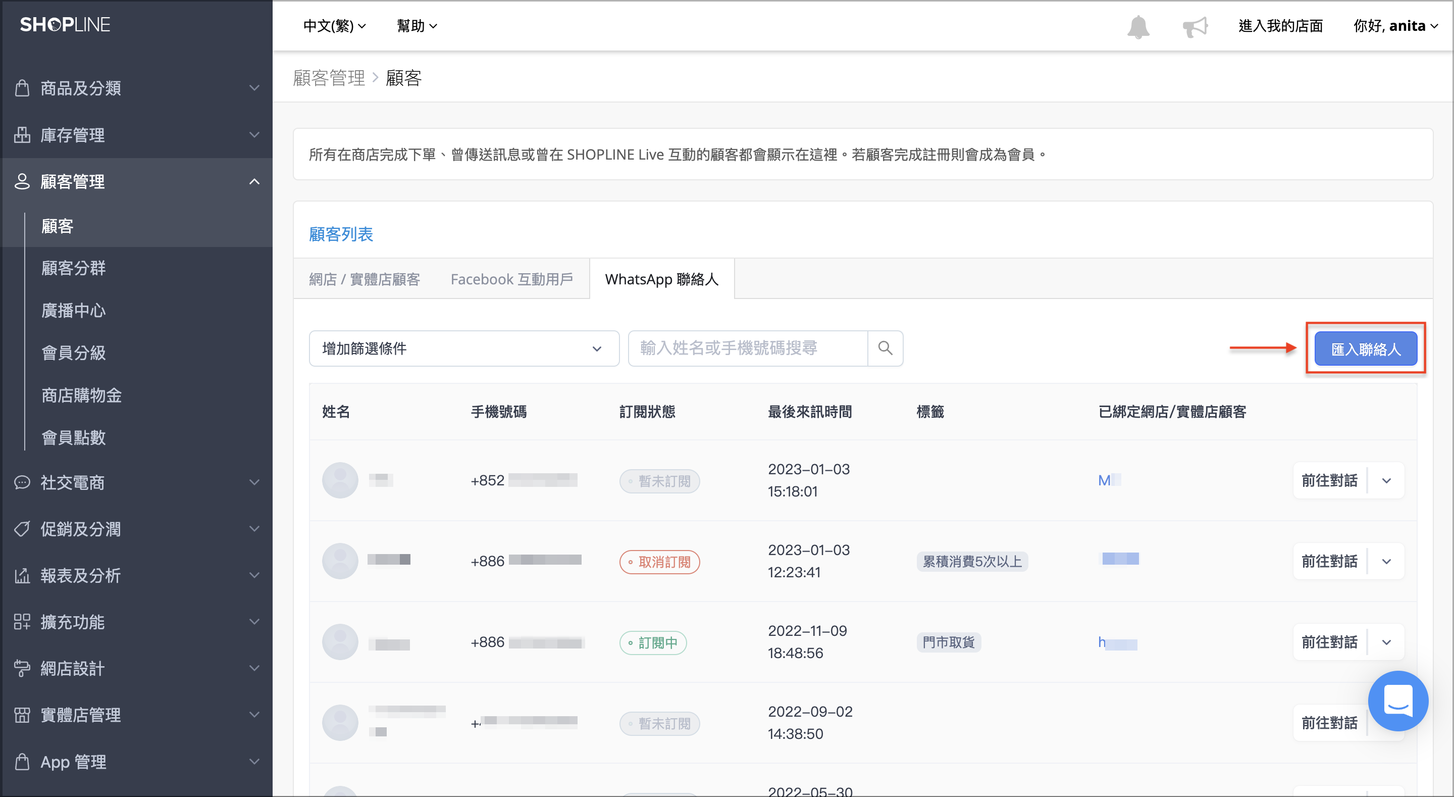Click the App 管理 bag icon
1454x797 pixels.
coord(22,762)
